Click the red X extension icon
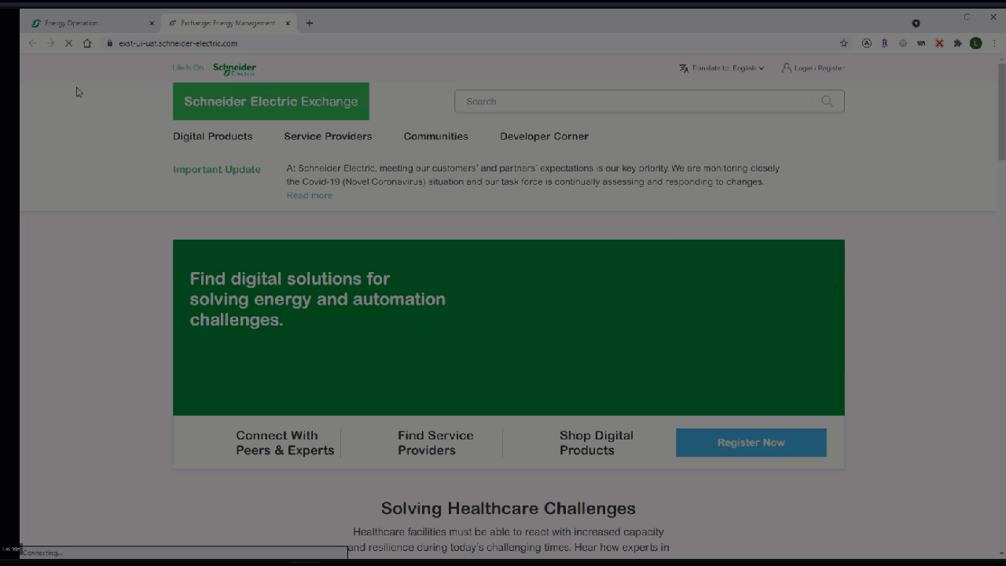The width and height of the screenshot is (1006, 566). click(x=939, y=43)
